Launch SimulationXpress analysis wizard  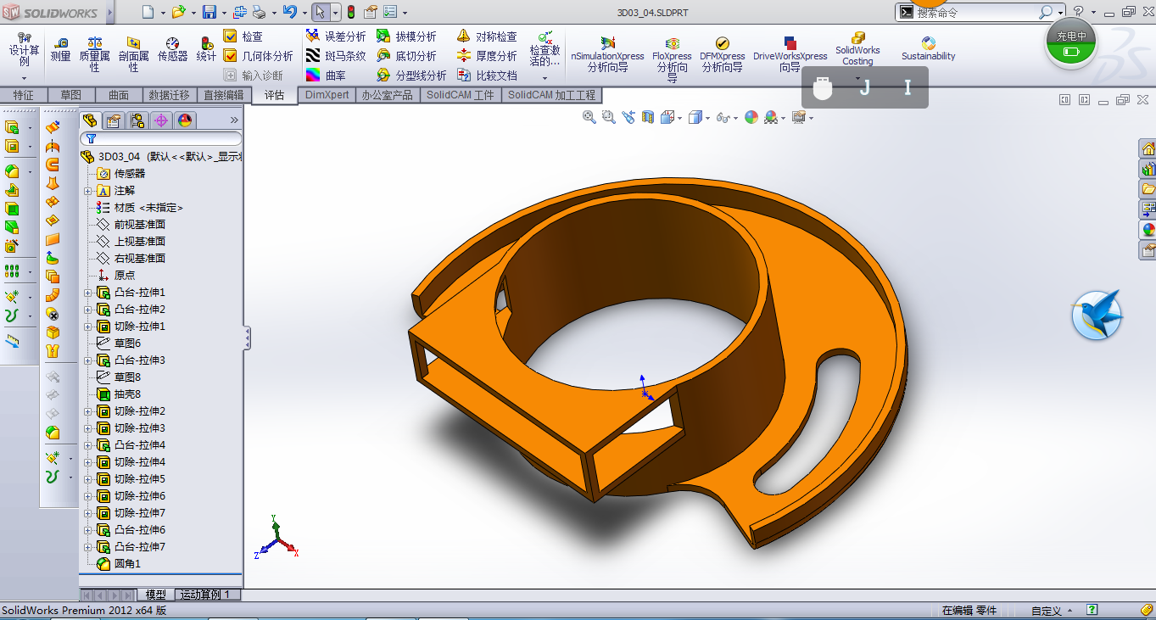pos(607,54)
